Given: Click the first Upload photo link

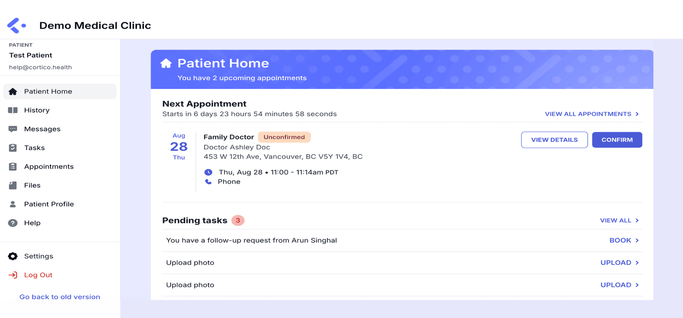Looking at the screenshot, I should click(x=619, y=263).
